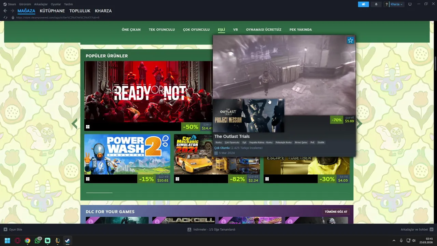Show next popular products with right arrow
This screenshot has height=246, width=437.
pyautogui.click(x=359, y=124)
